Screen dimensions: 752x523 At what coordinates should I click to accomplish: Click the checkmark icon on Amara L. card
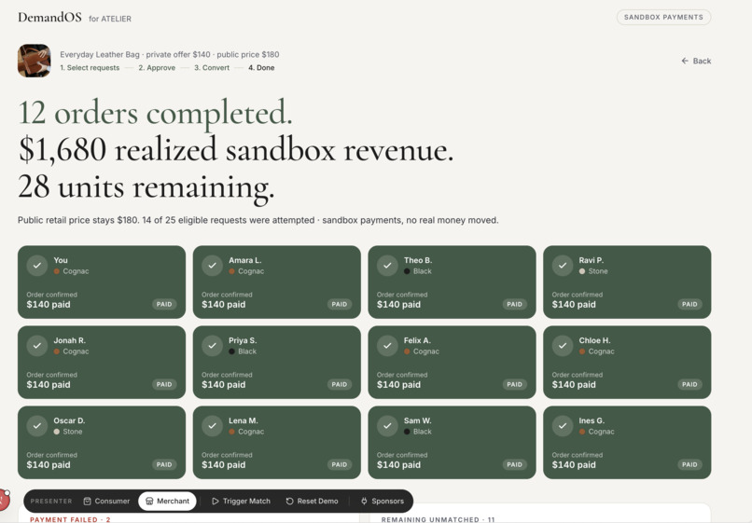[x=212, y=265]
